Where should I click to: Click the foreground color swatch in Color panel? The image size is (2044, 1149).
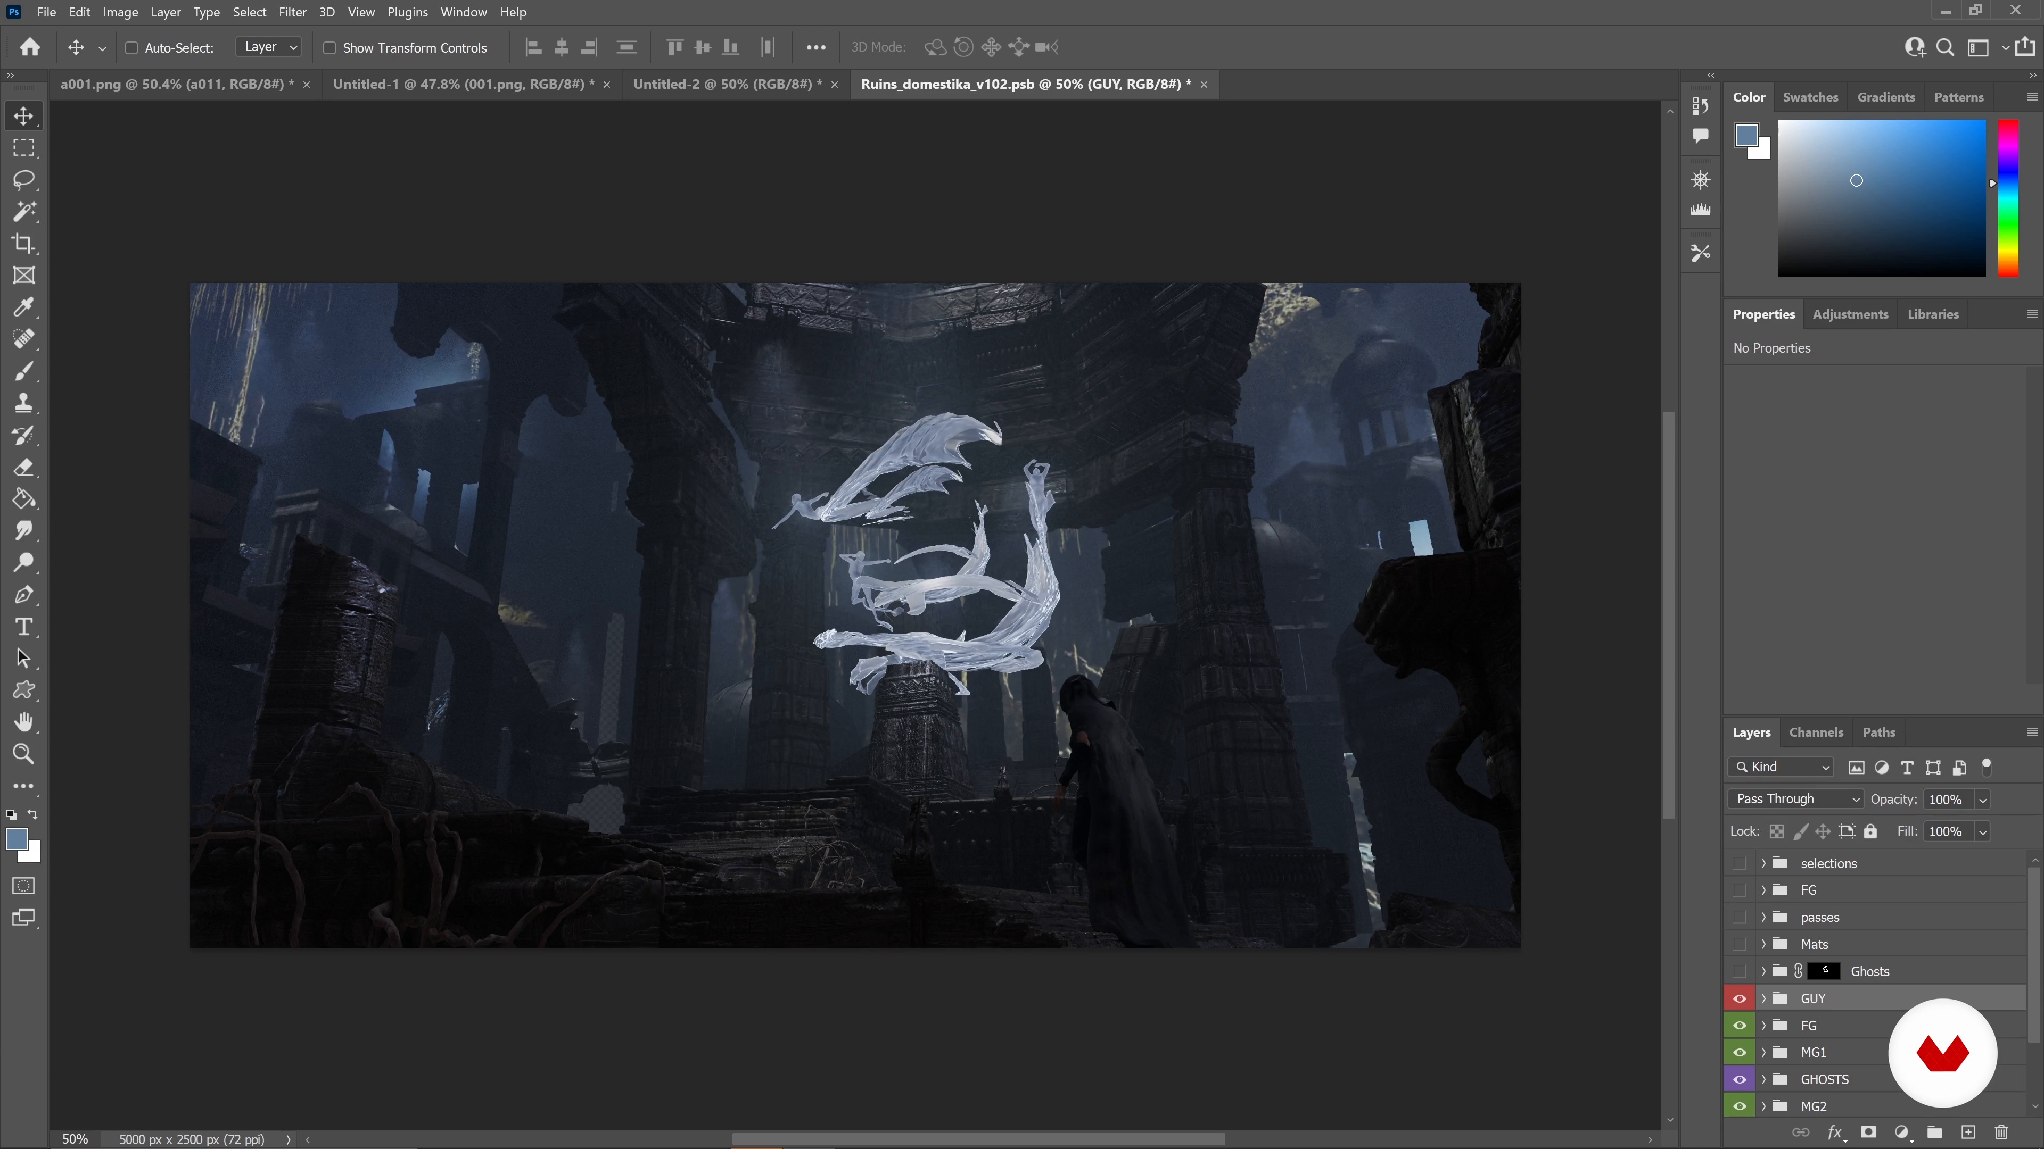pyautogui.click(x=1746, y=136)
